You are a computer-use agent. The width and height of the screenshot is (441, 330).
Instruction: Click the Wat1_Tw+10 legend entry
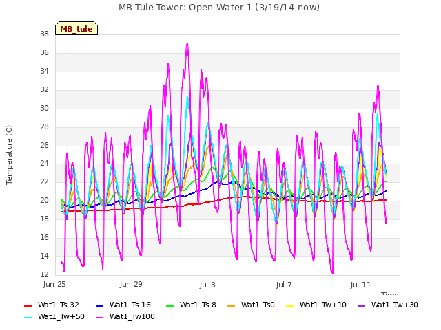(x=316, y=305)
